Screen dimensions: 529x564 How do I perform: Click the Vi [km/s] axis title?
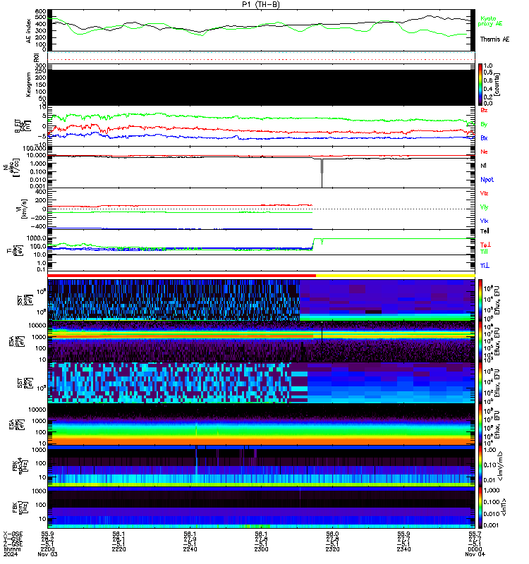click(x=24, y=209)
